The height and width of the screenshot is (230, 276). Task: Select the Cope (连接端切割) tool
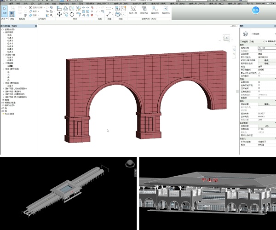tap(36, 7)
